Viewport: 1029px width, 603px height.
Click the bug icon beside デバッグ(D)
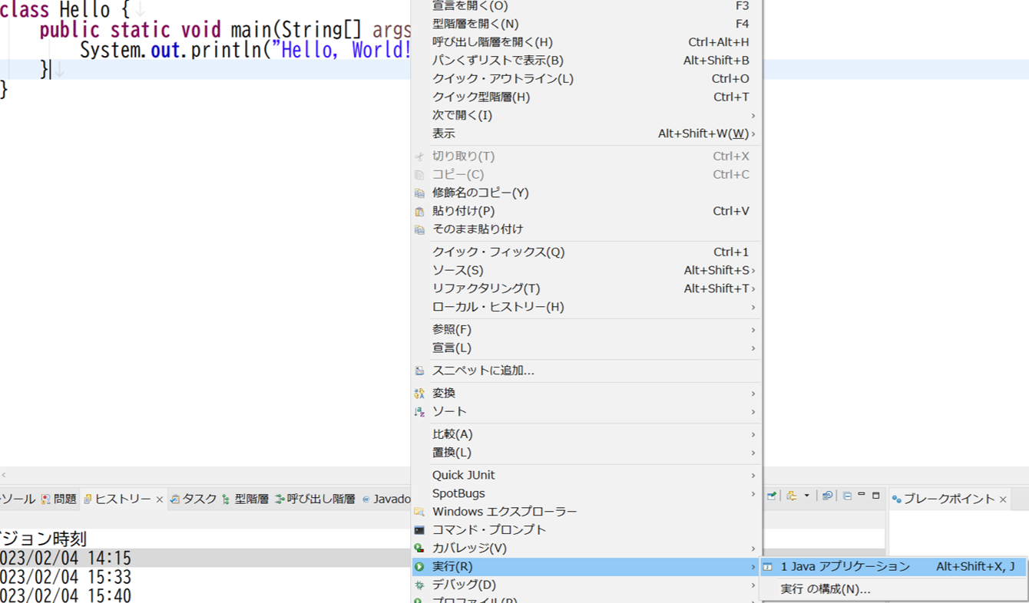(x=420, y=585)
